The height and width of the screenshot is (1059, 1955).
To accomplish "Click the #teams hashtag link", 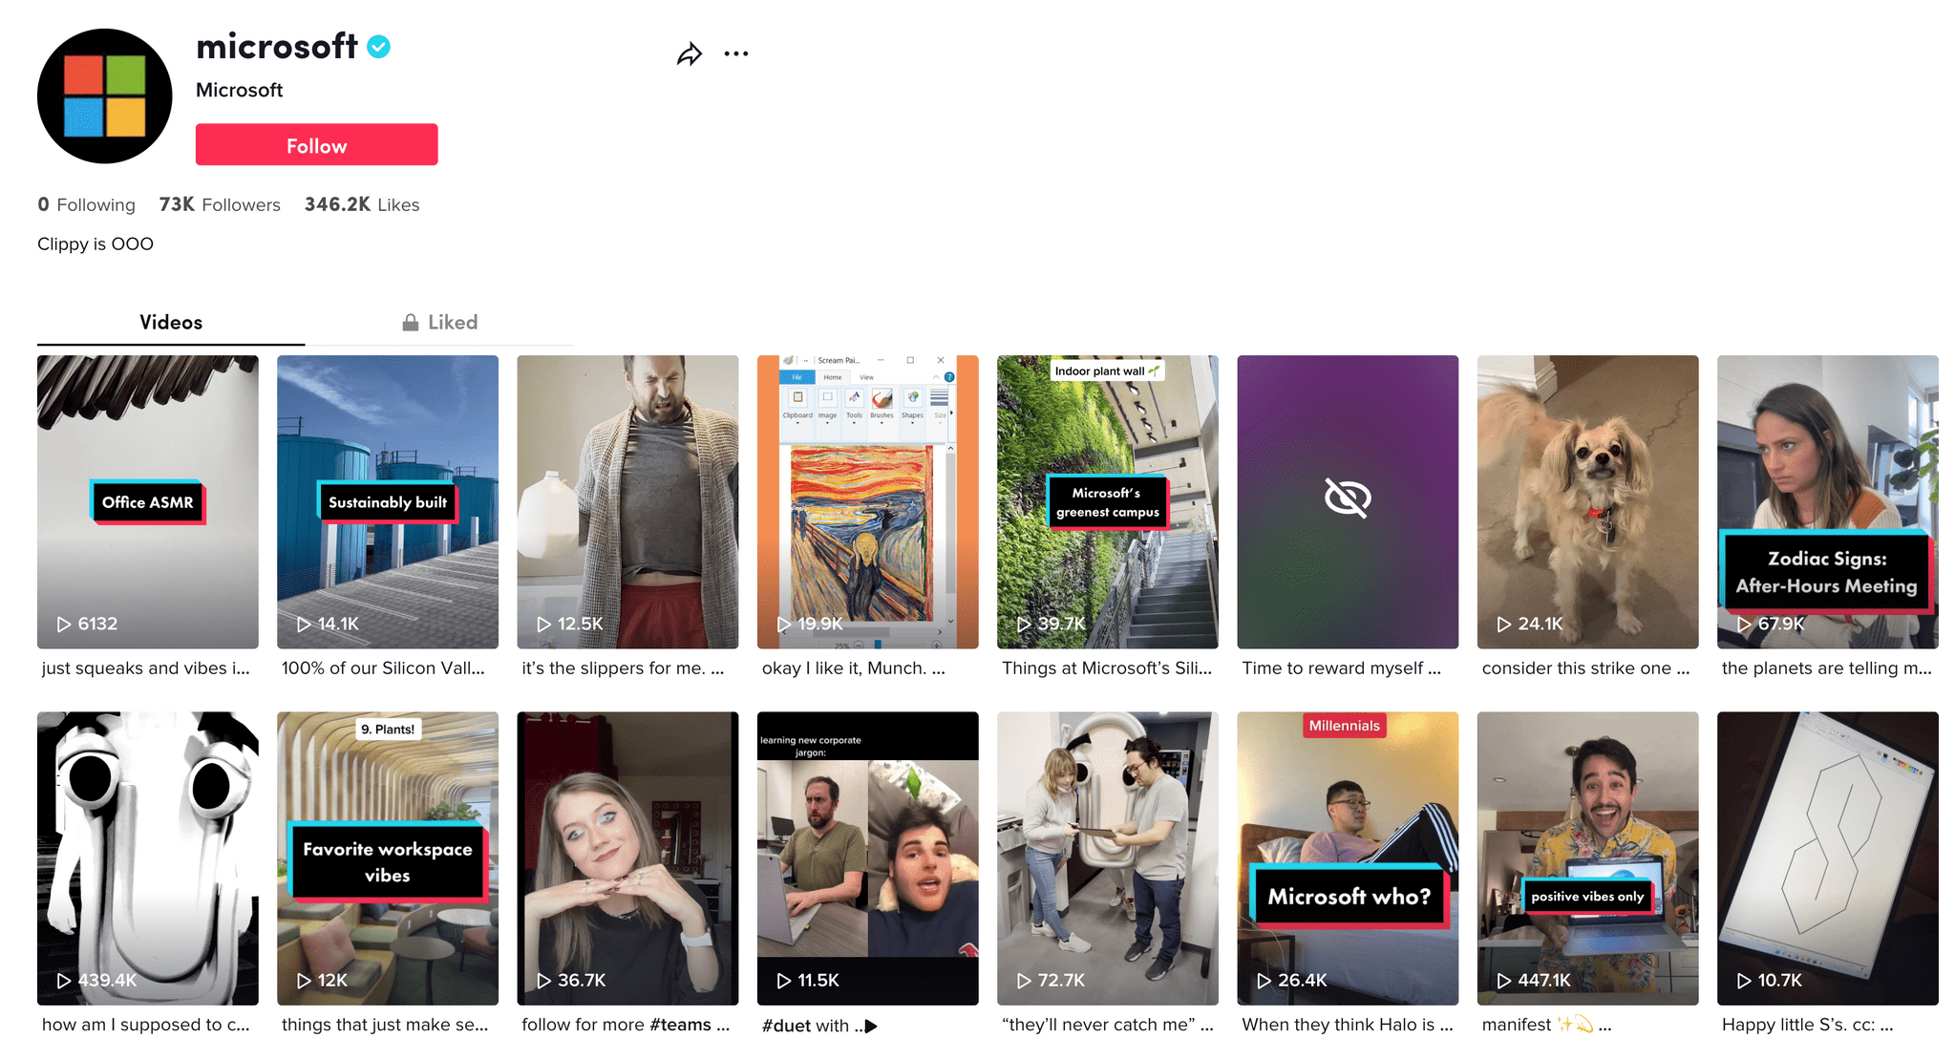I will tap(679, 1025).
